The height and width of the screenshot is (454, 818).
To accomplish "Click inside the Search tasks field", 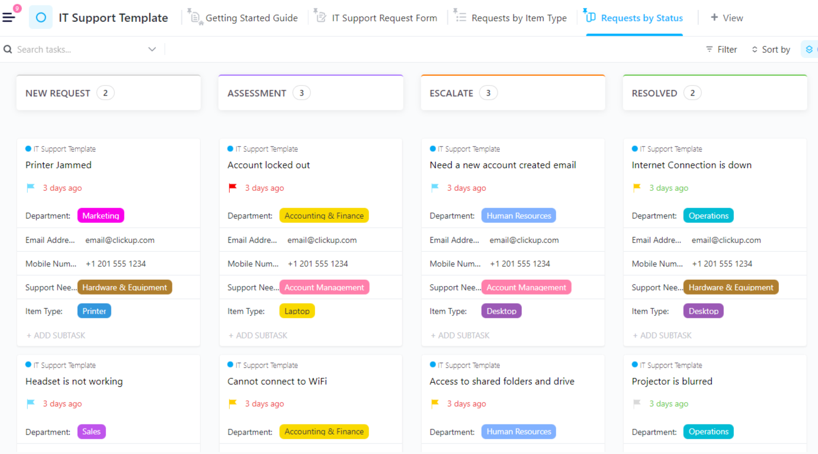I will pyautogui.click(x=77, y=49).
